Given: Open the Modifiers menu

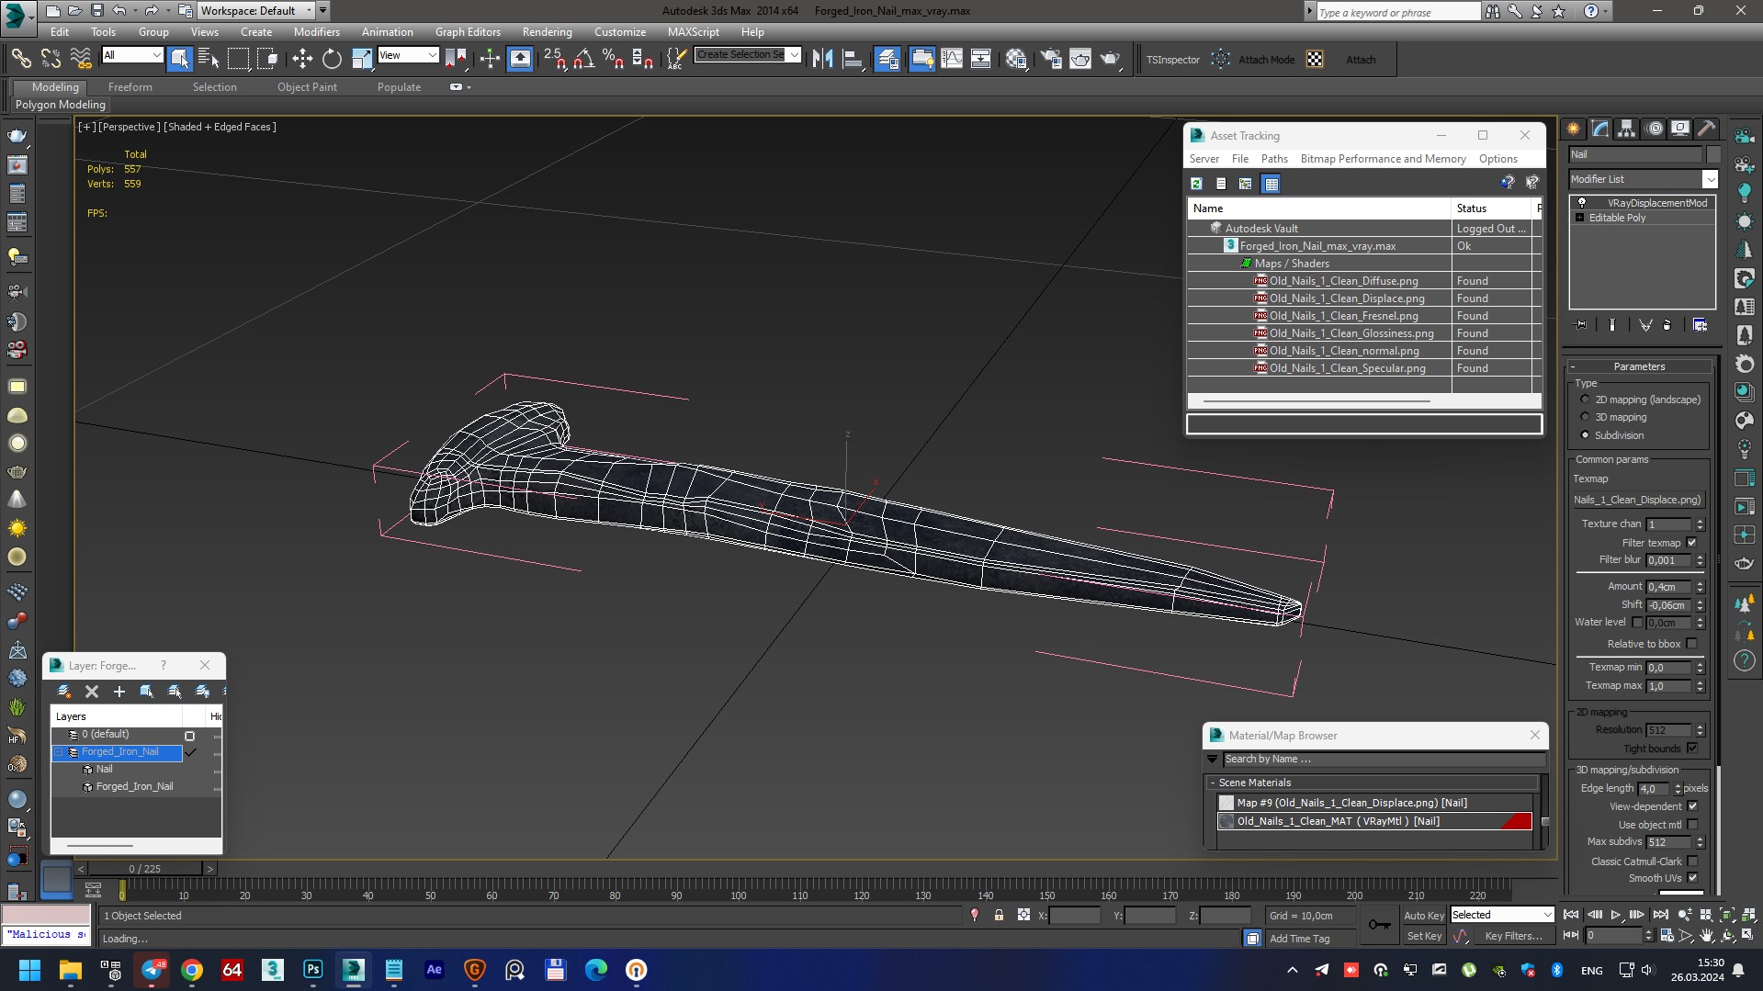Looking at the screenshot, I should pyautogui.click(x=316, y=32).
